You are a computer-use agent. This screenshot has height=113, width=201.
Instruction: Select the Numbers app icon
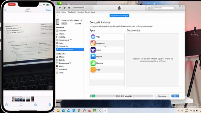[x=93, y=63]
